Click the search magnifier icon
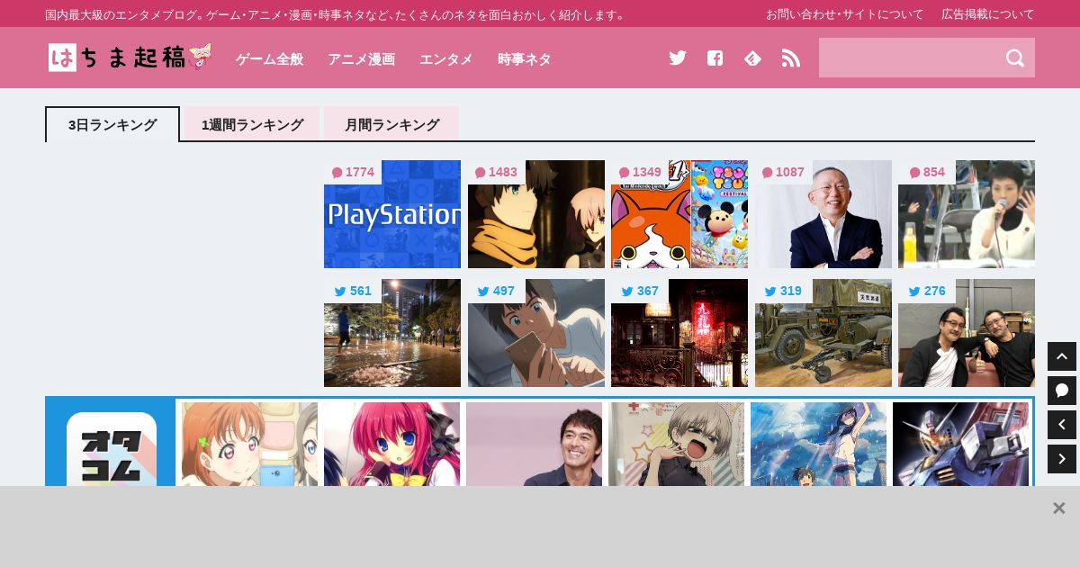Image resolution: width=1080 pixels, height=567 pixels. click(1015, 58)
